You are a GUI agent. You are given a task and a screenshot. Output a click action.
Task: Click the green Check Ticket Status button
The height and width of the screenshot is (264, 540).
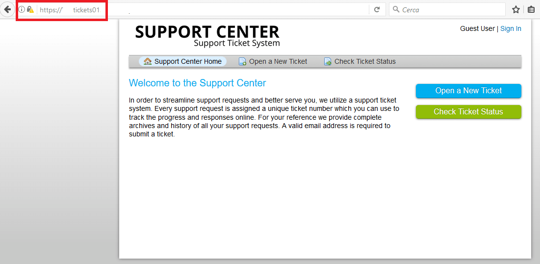pos(468,112)
